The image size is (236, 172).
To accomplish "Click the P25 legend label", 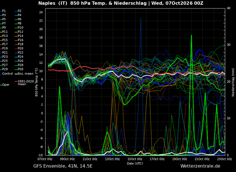I will tap(5, 61).
